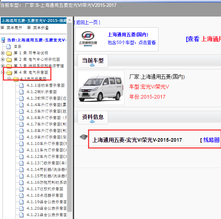Click the gray book icon beside 宏光V/荣光V-2015-2017

(84, 137)
